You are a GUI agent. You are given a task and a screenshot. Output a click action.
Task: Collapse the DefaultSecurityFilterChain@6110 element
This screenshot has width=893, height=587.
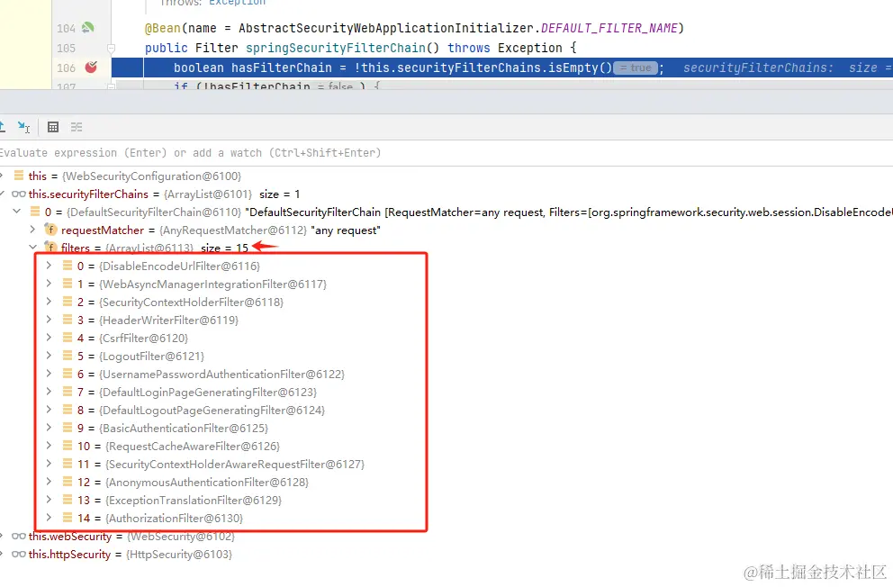tap(17, 212)
